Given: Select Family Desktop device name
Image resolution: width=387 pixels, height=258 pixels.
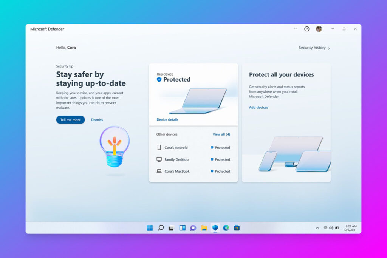Looking at the screenshot, I should pyautogui.click(x=176, y=159).
